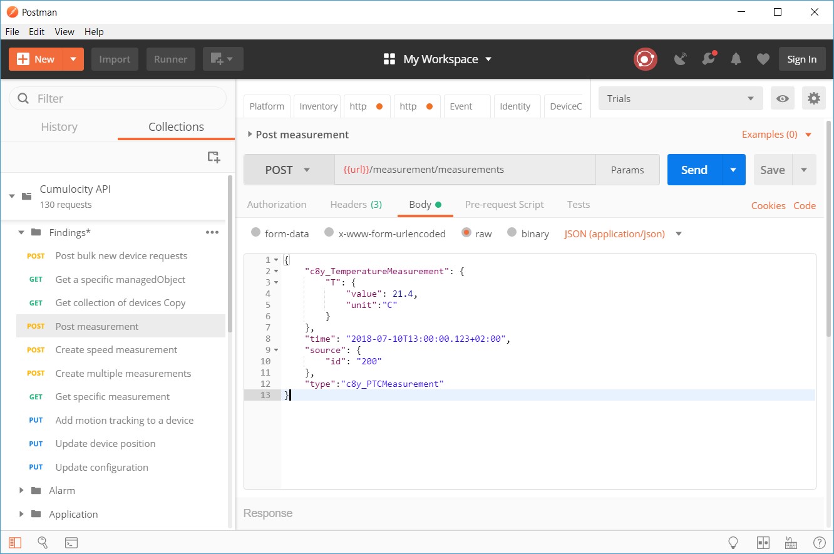Screen dimensions: 834x554
Task: Click the blue Send button
Action: pyautogui.click(x=694, y=170)
